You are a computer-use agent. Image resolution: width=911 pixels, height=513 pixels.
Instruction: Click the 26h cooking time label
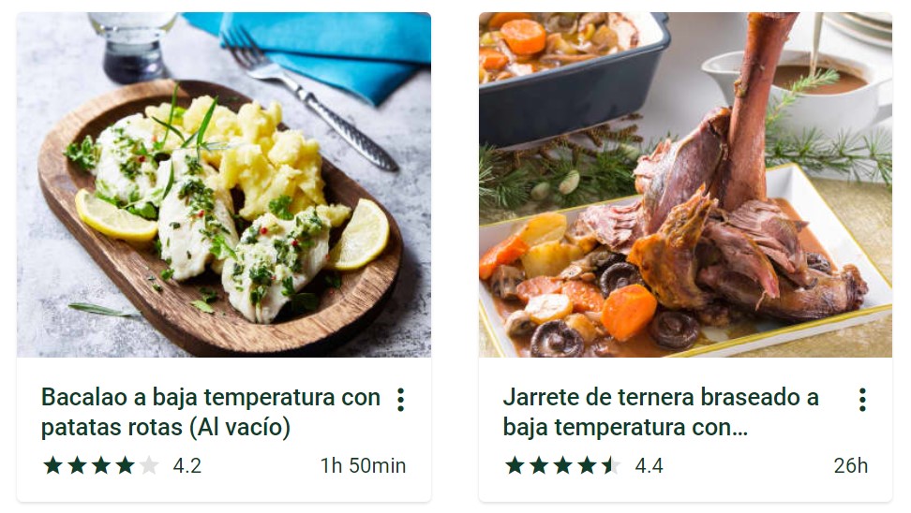coord(851,466)
